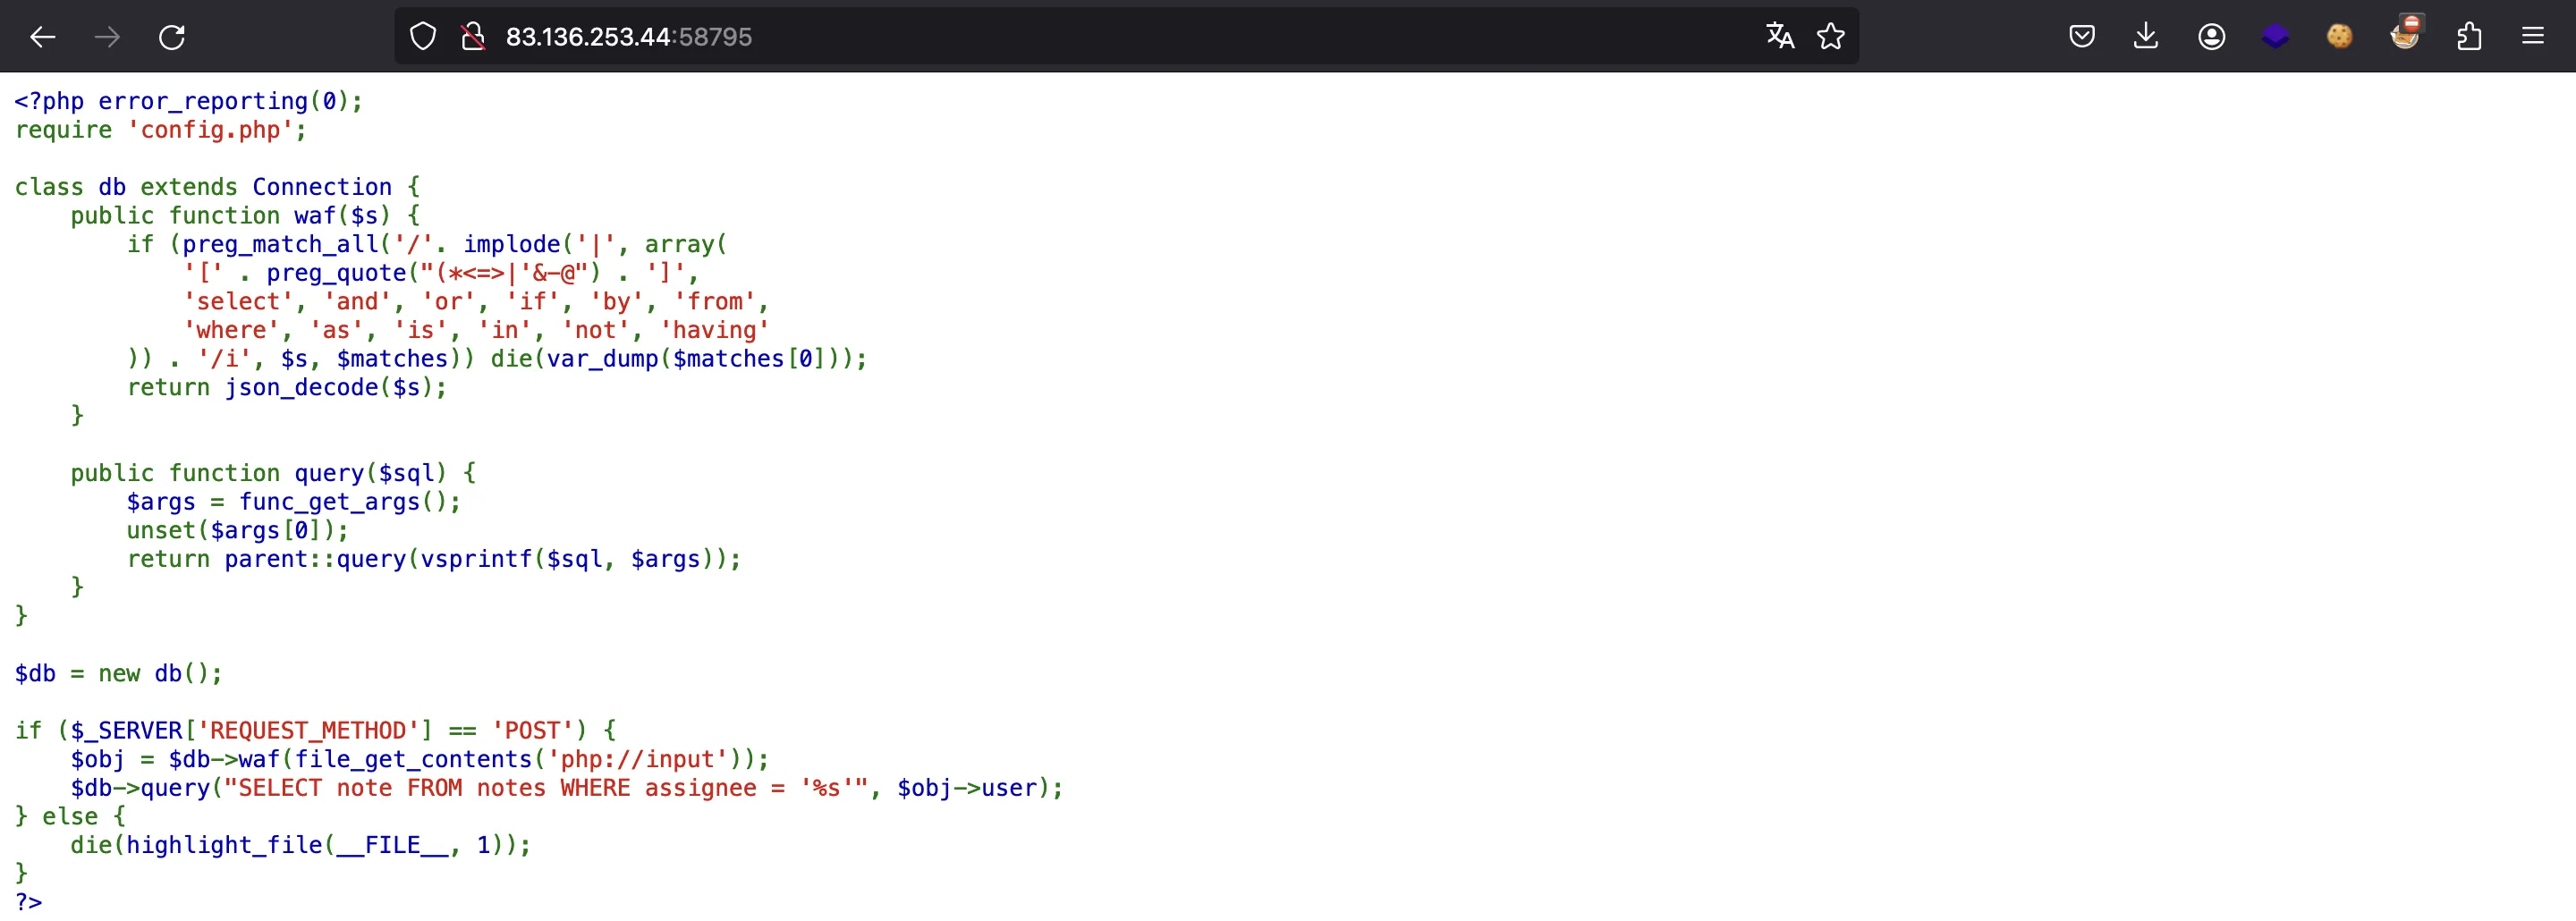Click the vsprintf return line
Viewport: 2576px width, 921px height.
pos(434,559)
